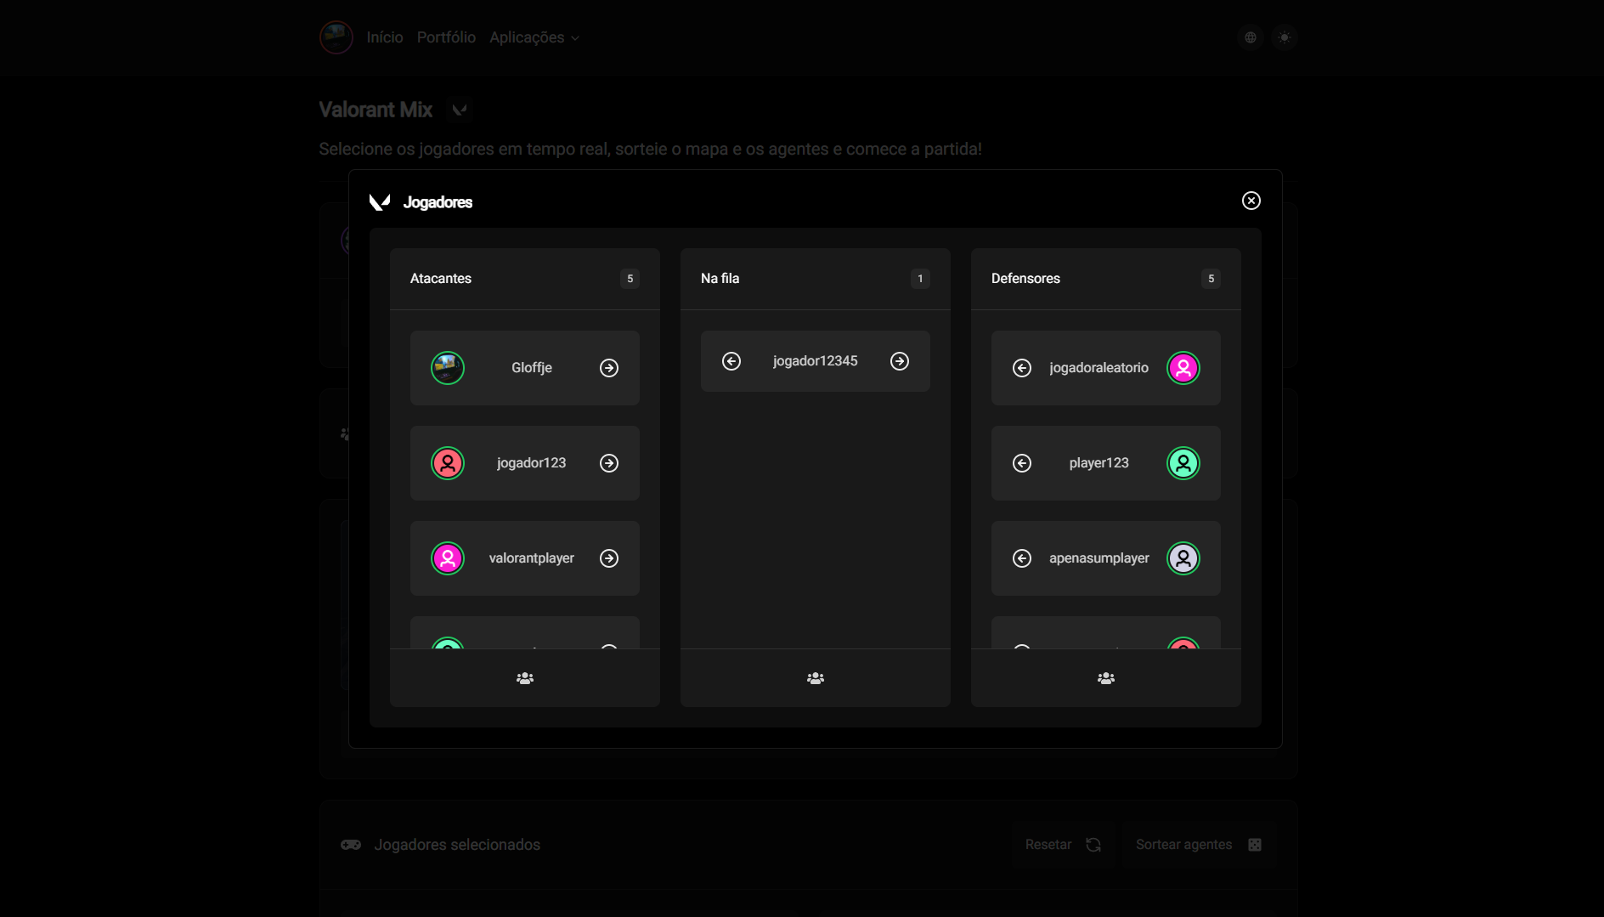1604x917 pixels.
Task: Click gamepad icon beside Jogadores selecionados
Action: 351,845
